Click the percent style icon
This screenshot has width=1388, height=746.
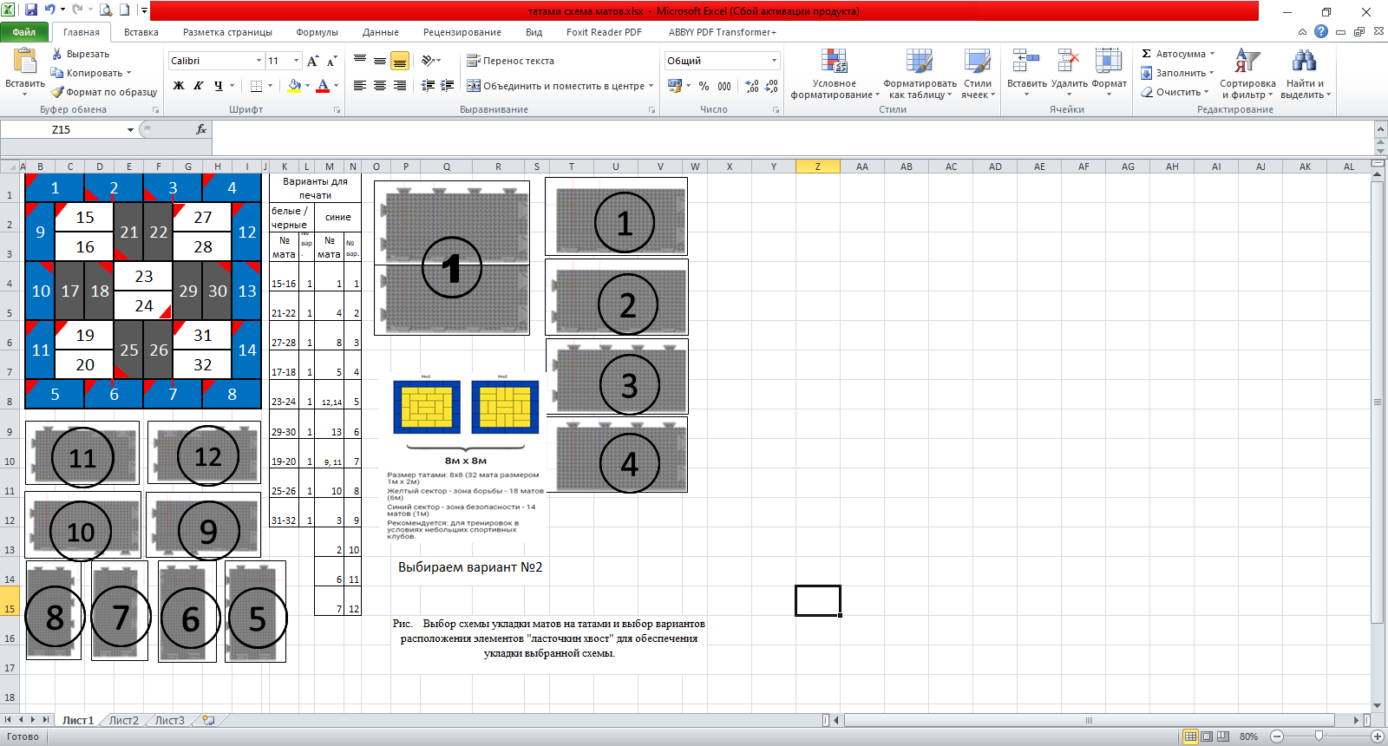[704, 86]
